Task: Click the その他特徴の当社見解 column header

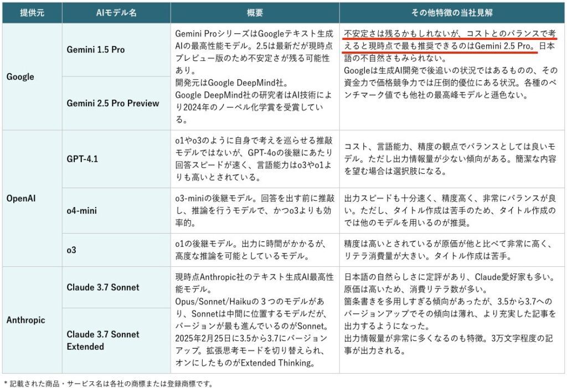Action: pos(452,13)
